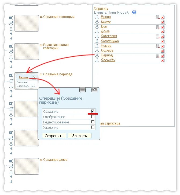The height and width of the screenshot is (195, 180).
Task: Open the 'Номера' data link
Action: [107, 50]
